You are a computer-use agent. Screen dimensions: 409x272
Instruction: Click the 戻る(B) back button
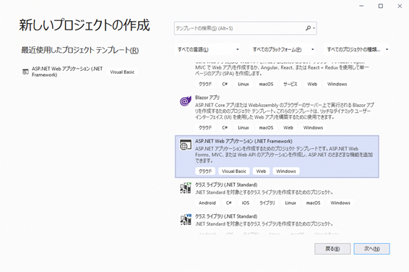pyautogui.click(x=332, y=249)
